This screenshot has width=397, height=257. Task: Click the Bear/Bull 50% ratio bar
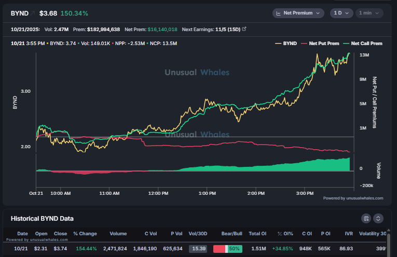point(226,249)
